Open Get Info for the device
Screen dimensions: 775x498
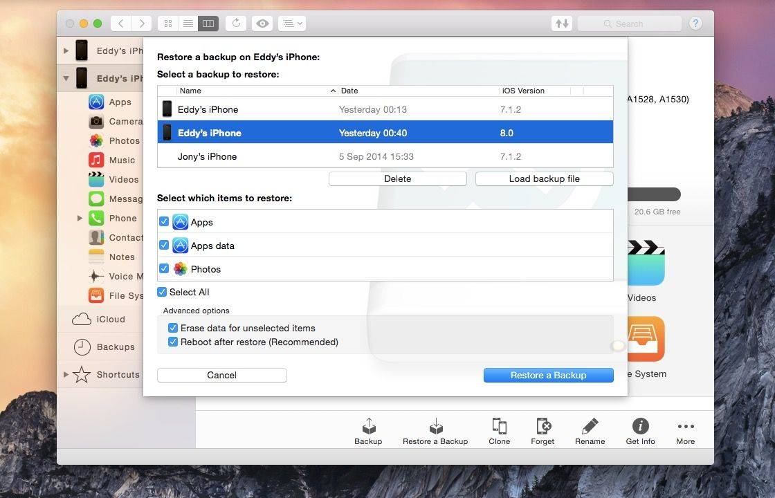pyautogui.click(x=640, y=427)
